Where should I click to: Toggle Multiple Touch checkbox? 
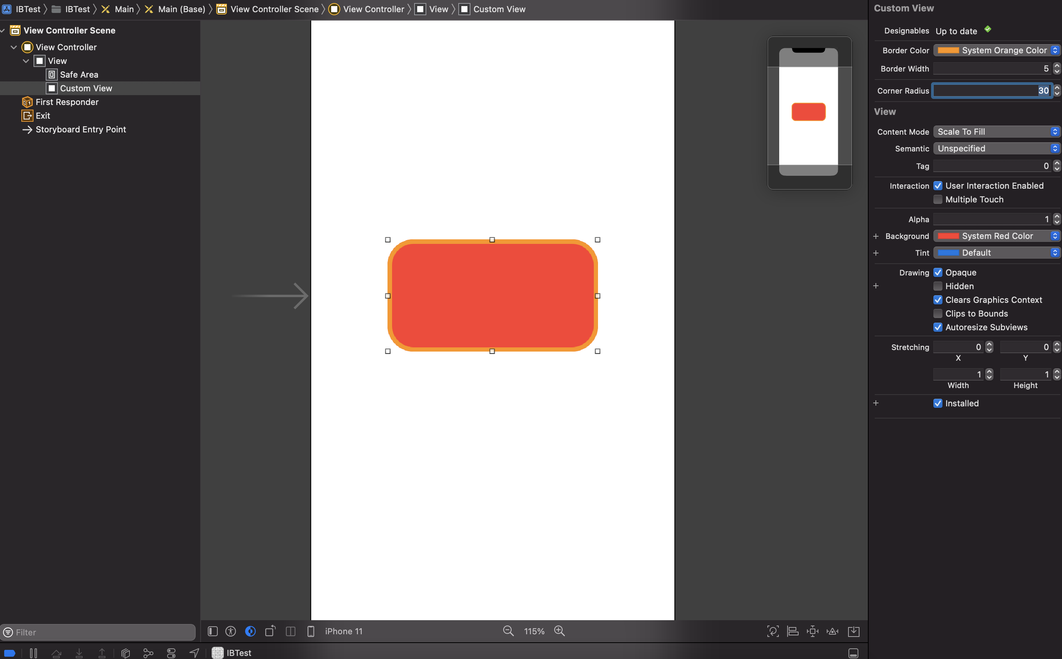[x=937, y=199]
